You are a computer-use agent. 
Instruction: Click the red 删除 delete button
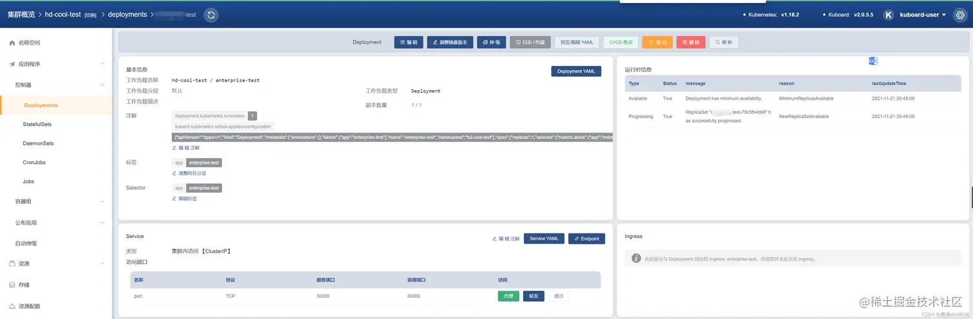coord(691,42)
